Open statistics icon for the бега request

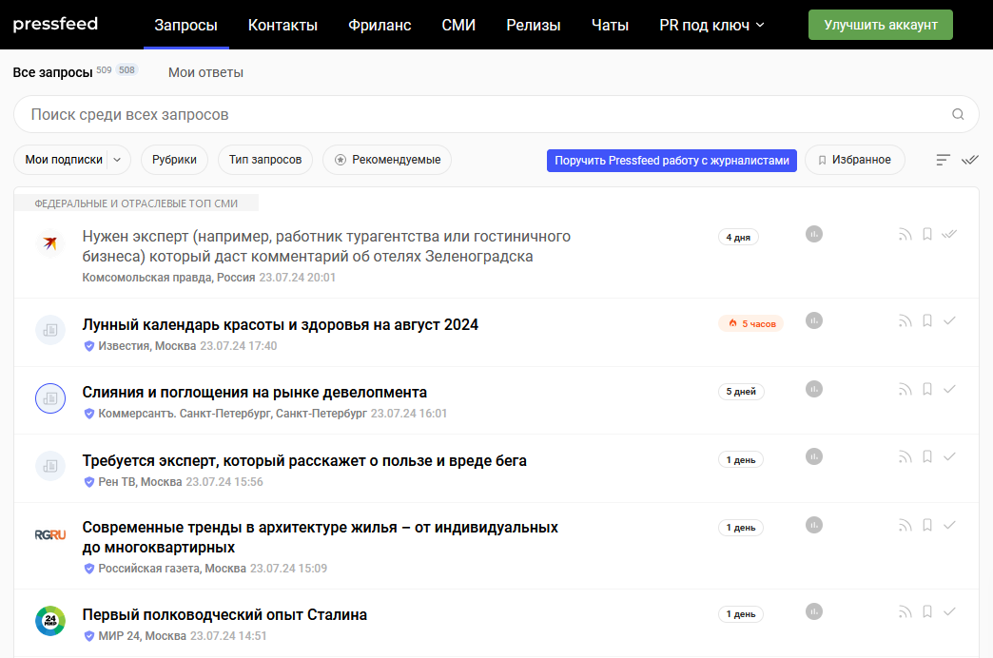[x=814, y=456]
